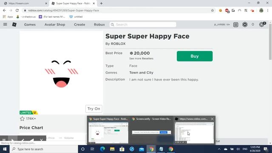Close the Super Super Happy Face tab

point(94,3)
